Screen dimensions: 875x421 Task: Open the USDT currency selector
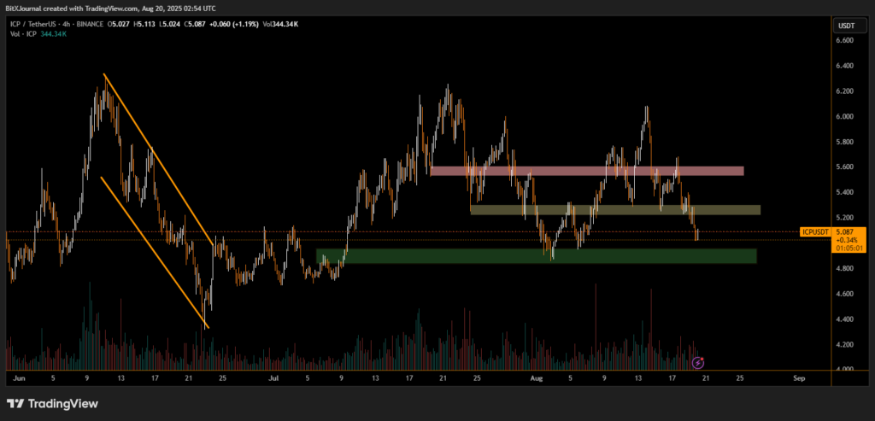point(848,26)
